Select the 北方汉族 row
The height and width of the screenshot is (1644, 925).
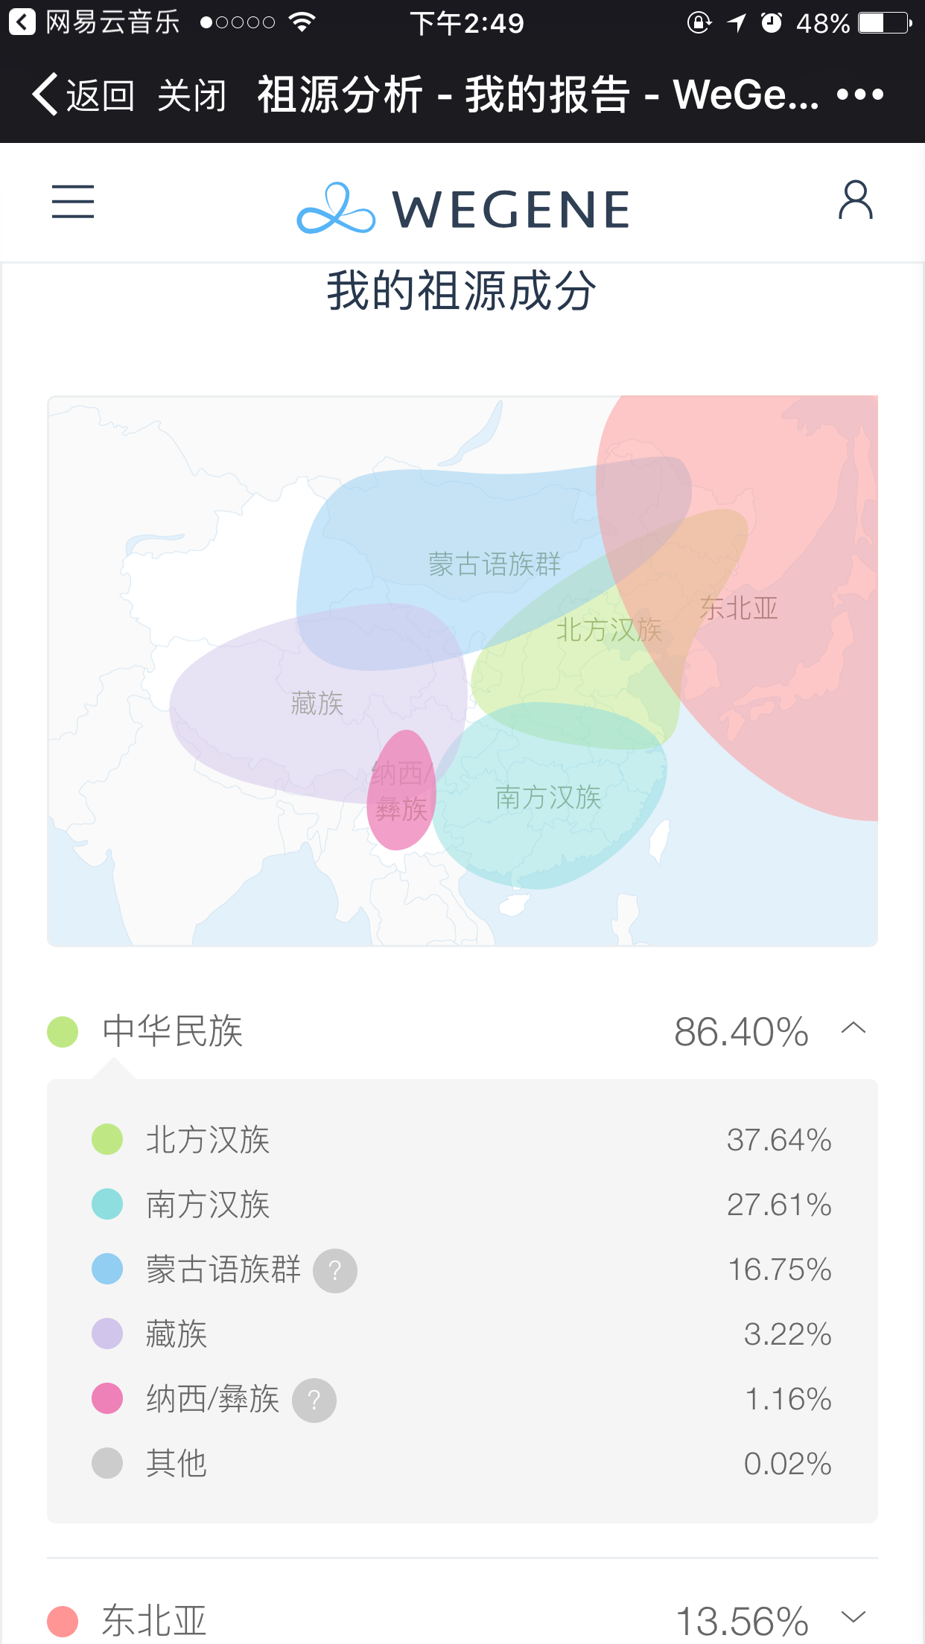click(x=462, y=1140)
